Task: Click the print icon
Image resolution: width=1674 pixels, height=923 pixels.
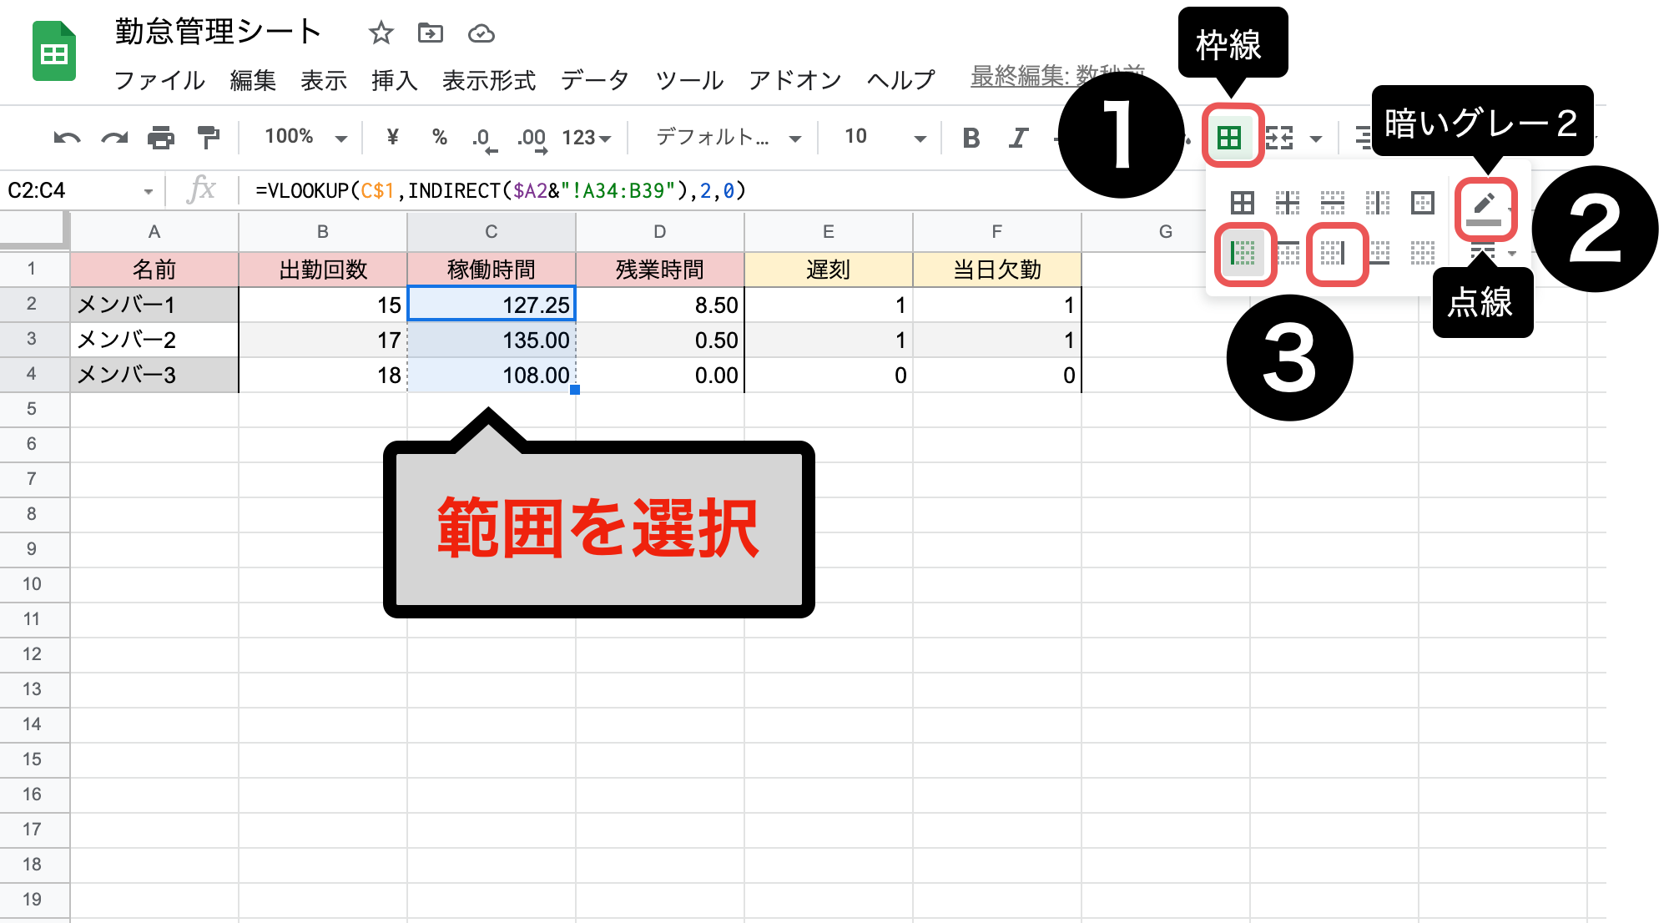Action: pyautogui.click(x=163, y=138)
